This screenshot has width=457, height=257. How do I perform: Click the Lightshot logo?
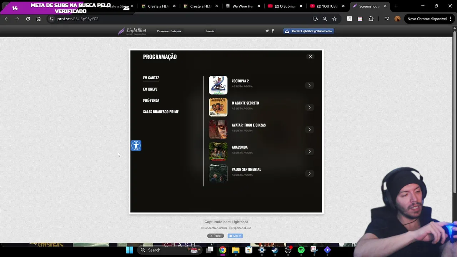(x=132, y=31)
